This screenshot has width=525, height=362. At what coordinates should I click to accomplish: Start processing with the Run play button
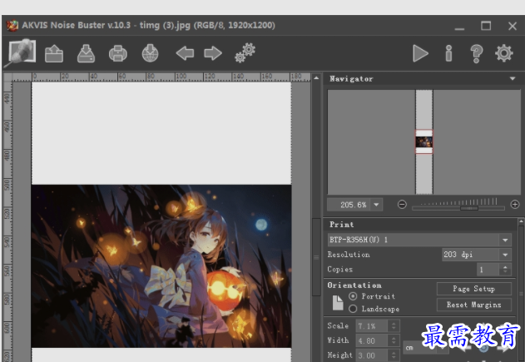click(x=420, y=53)
